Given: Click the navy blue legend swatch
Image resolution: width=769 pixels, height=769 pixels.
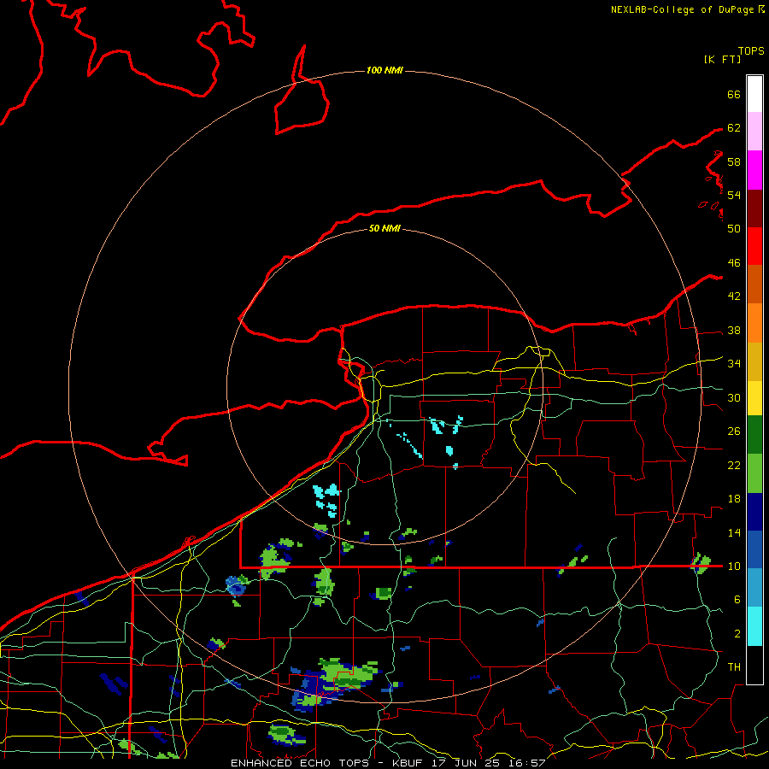Looking at the screenshot, I should click(x=754, y=512).
